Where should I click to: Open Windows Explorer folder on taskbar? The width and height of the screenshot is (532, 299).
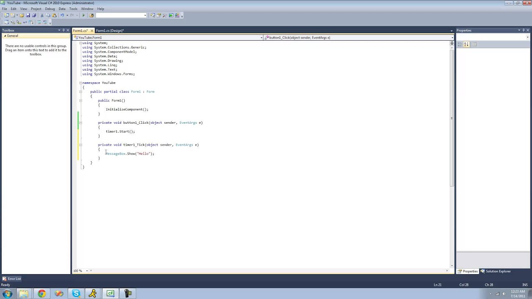click(24, 294)
